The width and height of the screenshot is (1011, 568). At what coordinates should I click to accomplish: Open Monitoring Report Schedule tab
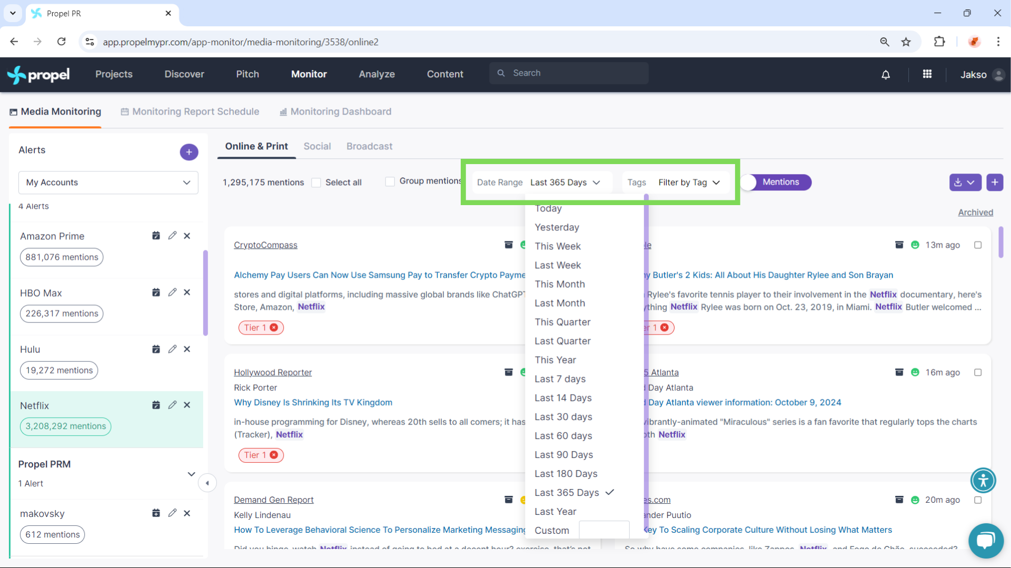tap(190, 111)
